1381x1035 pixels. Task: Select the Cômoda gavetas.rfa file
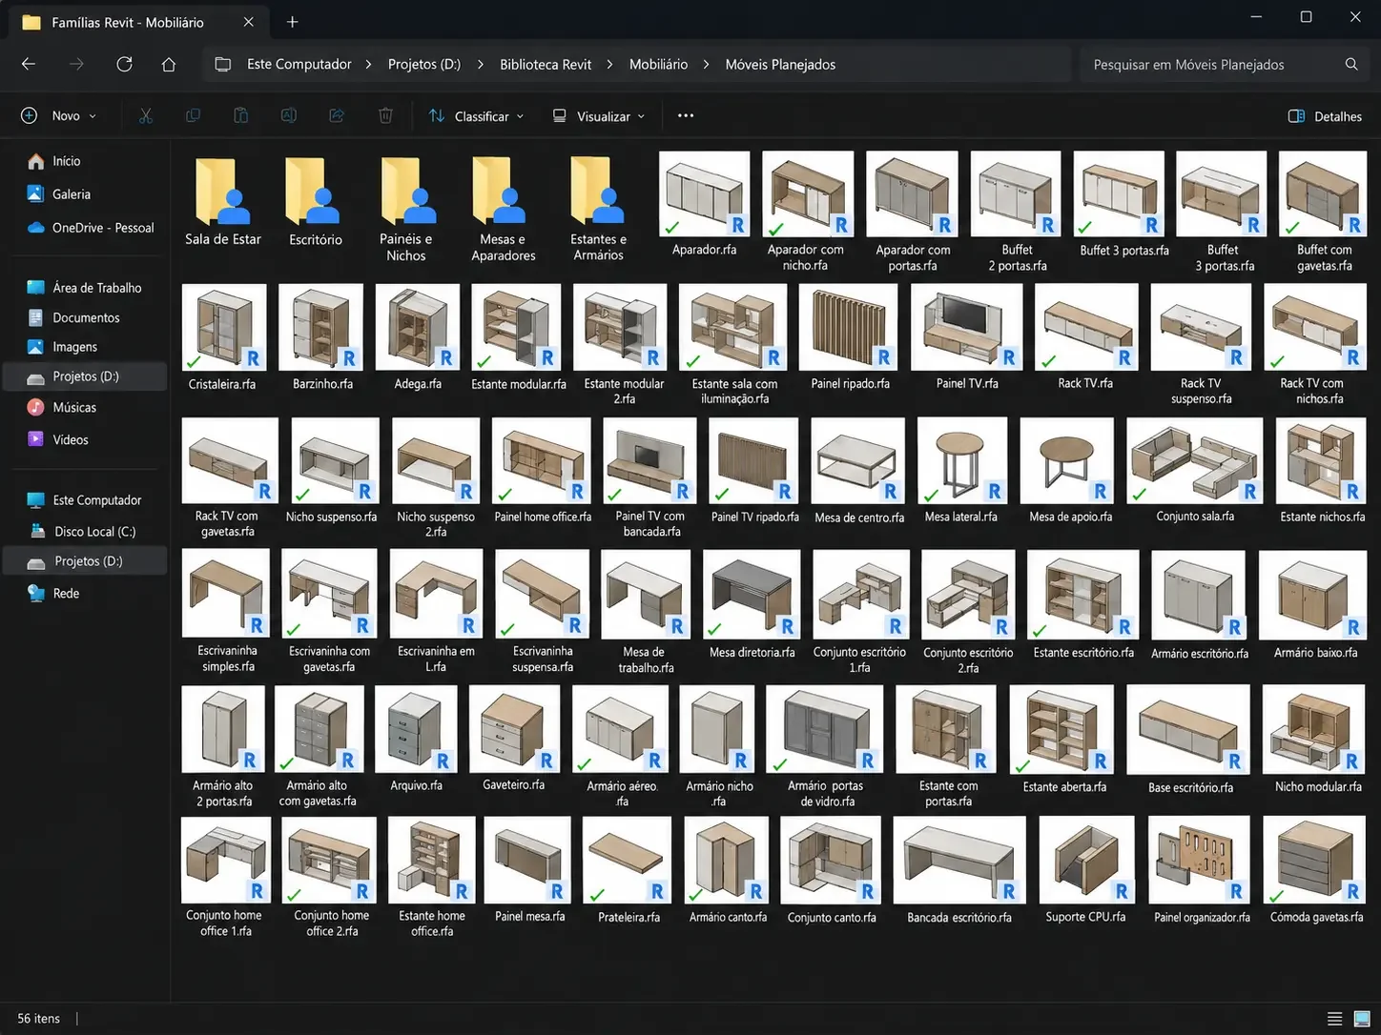pos(1315,871)
